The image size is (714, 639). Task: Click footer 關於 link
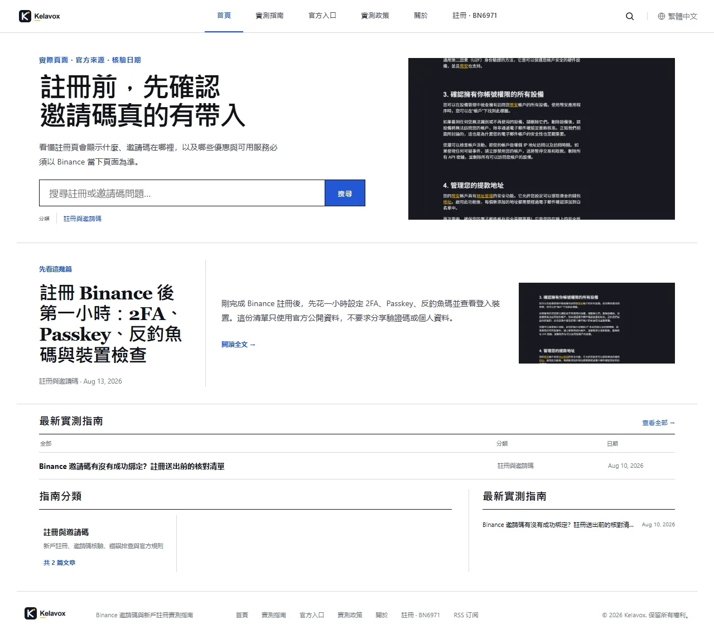[x=382, y=615]
